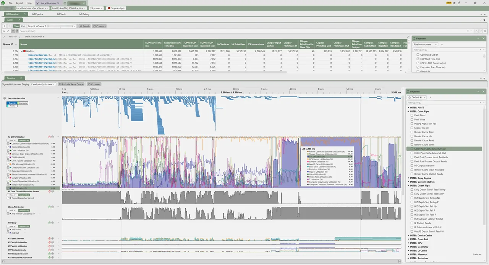Uncheck the GPU Memory Utilization (%) counter
The height and width of the screenshot is (265, 489).
click(x=8, y=164)
